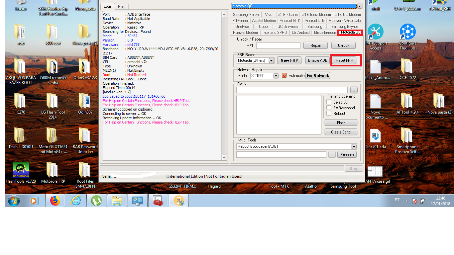
Task: Launch Internet Explorer from the taskbar
Action: pyautogui.click(x=76, y=201)
